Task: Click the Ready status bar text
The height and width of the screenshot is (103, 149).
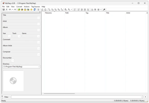Action: tap(4, 101)
